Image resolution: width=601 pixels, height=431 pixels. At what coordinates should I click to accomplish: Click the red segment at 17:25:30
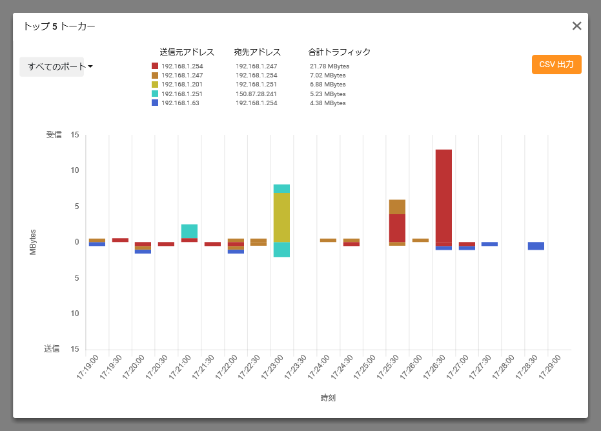(x=397, y=228)
